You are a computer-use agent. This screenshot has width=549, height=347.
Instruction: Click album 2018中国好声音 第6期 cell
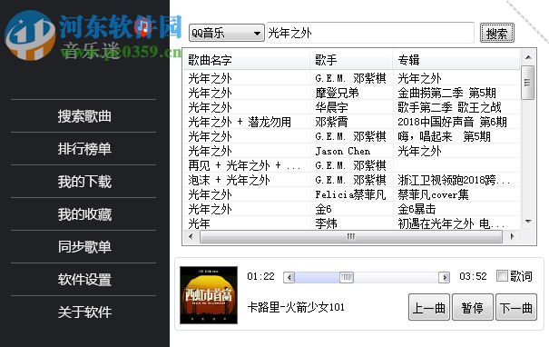point(453,122)
